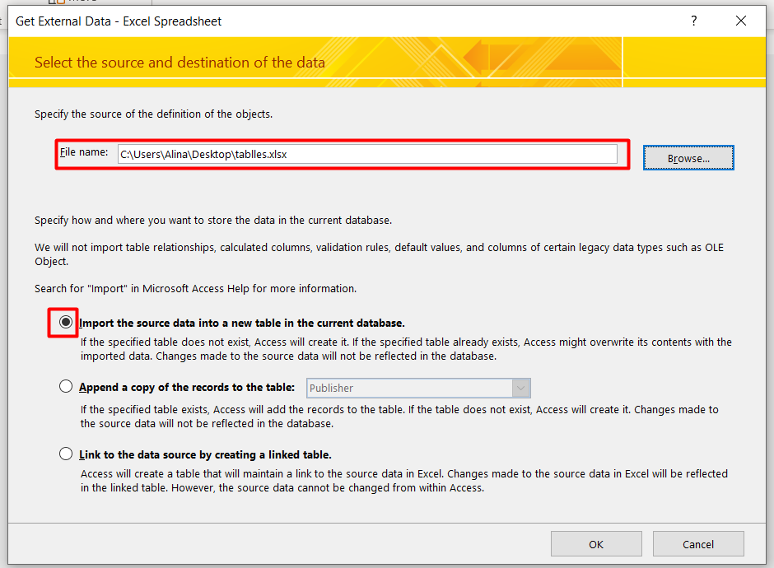Click the Help question mark icon
Screen dimensions: 774x568
(693, 21)
